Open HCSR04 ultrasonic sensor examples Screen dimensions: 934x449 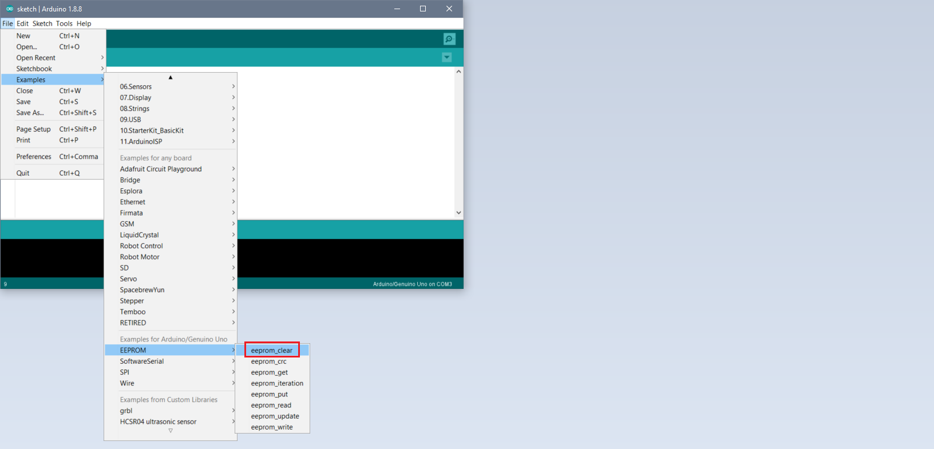pos(171,422)
